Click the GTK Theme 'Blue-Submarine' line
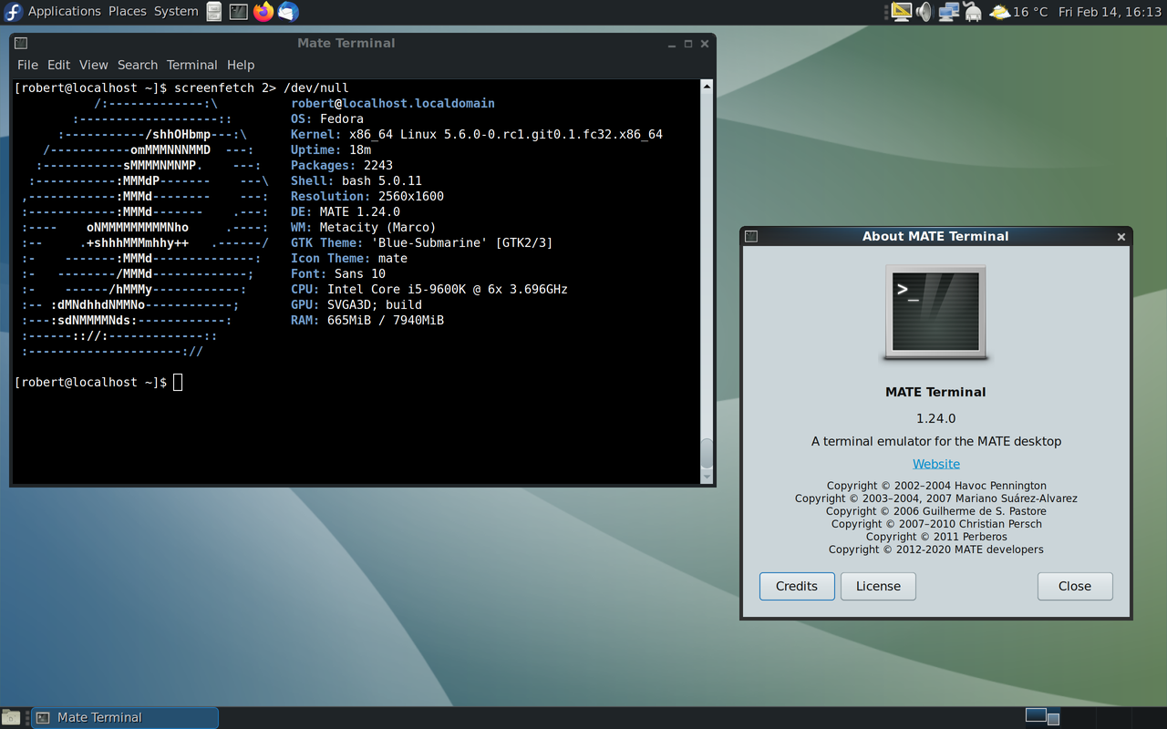Screen dimensions: 1167x729 (x=422, y=243)
